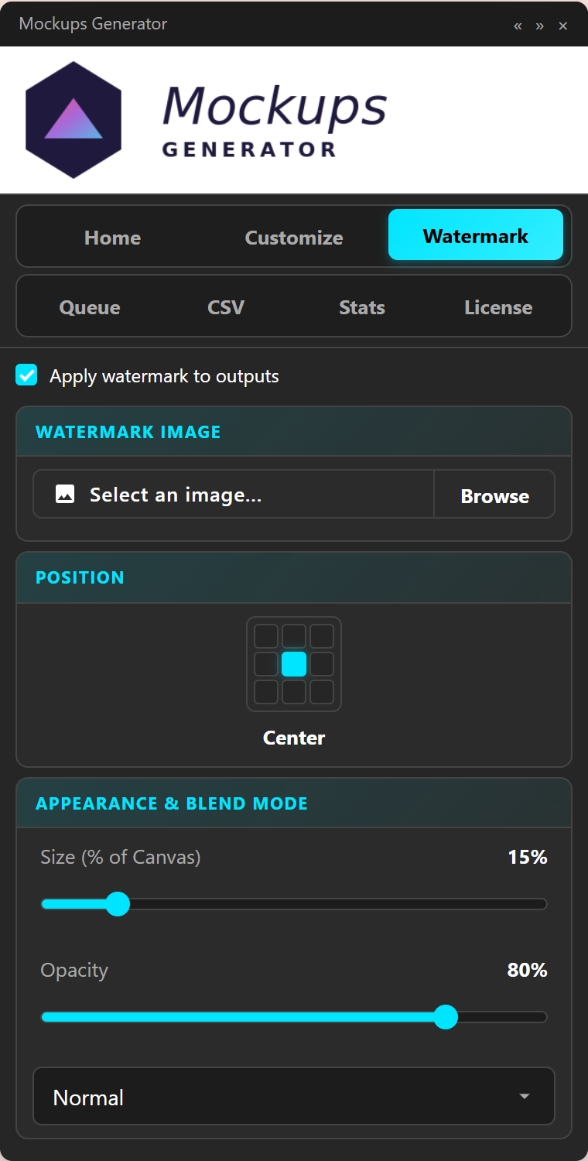The width and height of the screenshot is (588, 1161).
Task: Click the Opacity slider handle
Action: 446,1016
